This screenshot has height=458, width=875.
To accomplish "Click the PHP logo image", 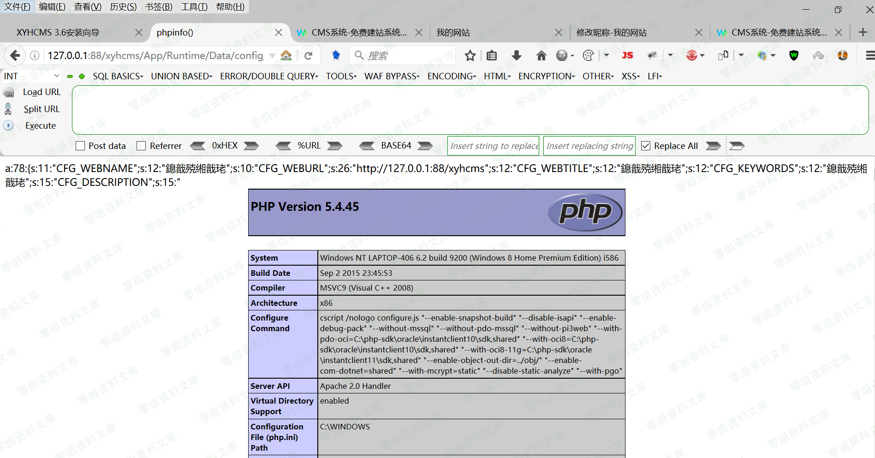I will coord(585,212).
